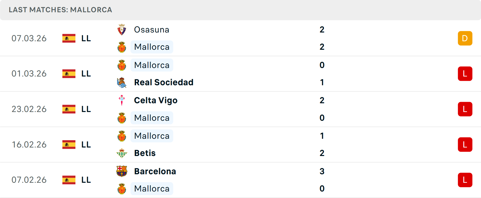481x198 pixels.
Task: Open the Real Sociedad team link
Action: [x=164, y=82]
